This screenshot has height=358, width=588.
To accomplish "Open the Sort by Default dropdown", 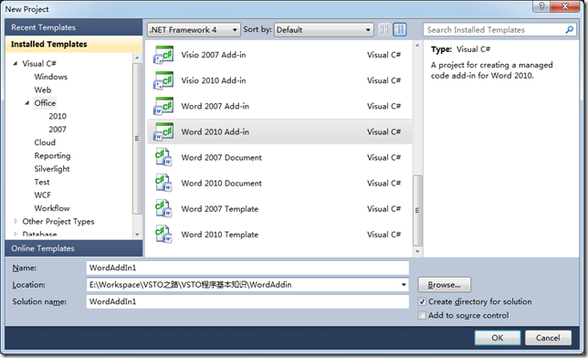I will pos(324,29).
